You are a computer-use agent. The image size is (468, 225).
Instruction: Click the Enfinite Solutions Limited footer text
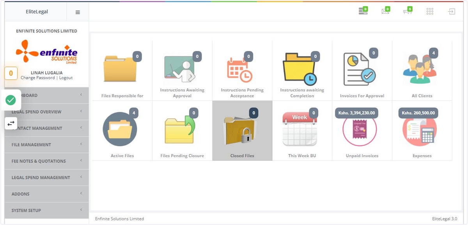[119, 219]
